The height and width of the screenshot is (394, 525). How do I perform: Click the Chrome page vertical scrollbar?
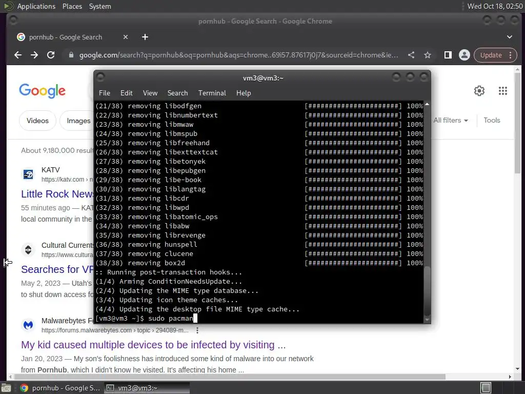point(518,122)
